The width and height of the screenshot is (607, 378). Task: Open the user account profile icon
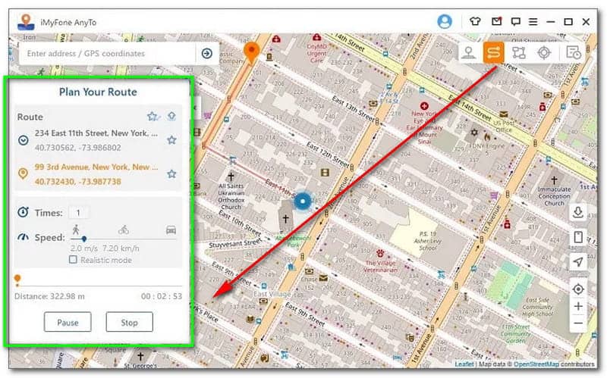pyautogui.click(x=445, y=21)
